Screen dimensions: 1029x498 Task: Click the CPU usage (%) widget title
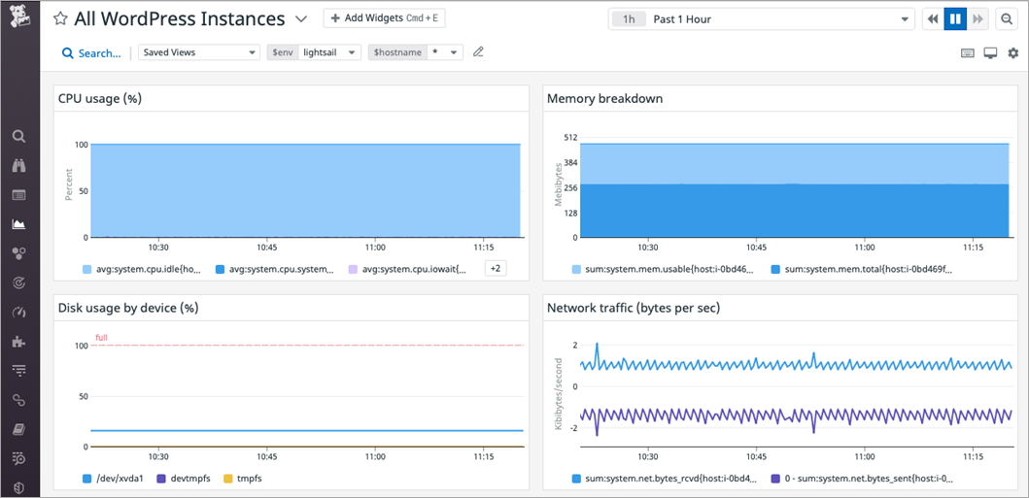point(100,98)
